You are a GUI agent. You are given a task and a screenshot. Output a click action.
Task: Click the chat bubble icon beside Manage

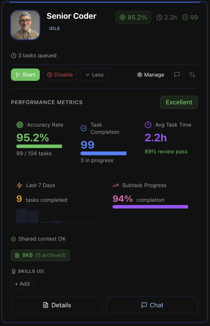[x=177, y=75]
